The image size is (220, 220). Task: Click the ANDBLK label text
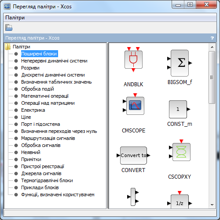133,84
